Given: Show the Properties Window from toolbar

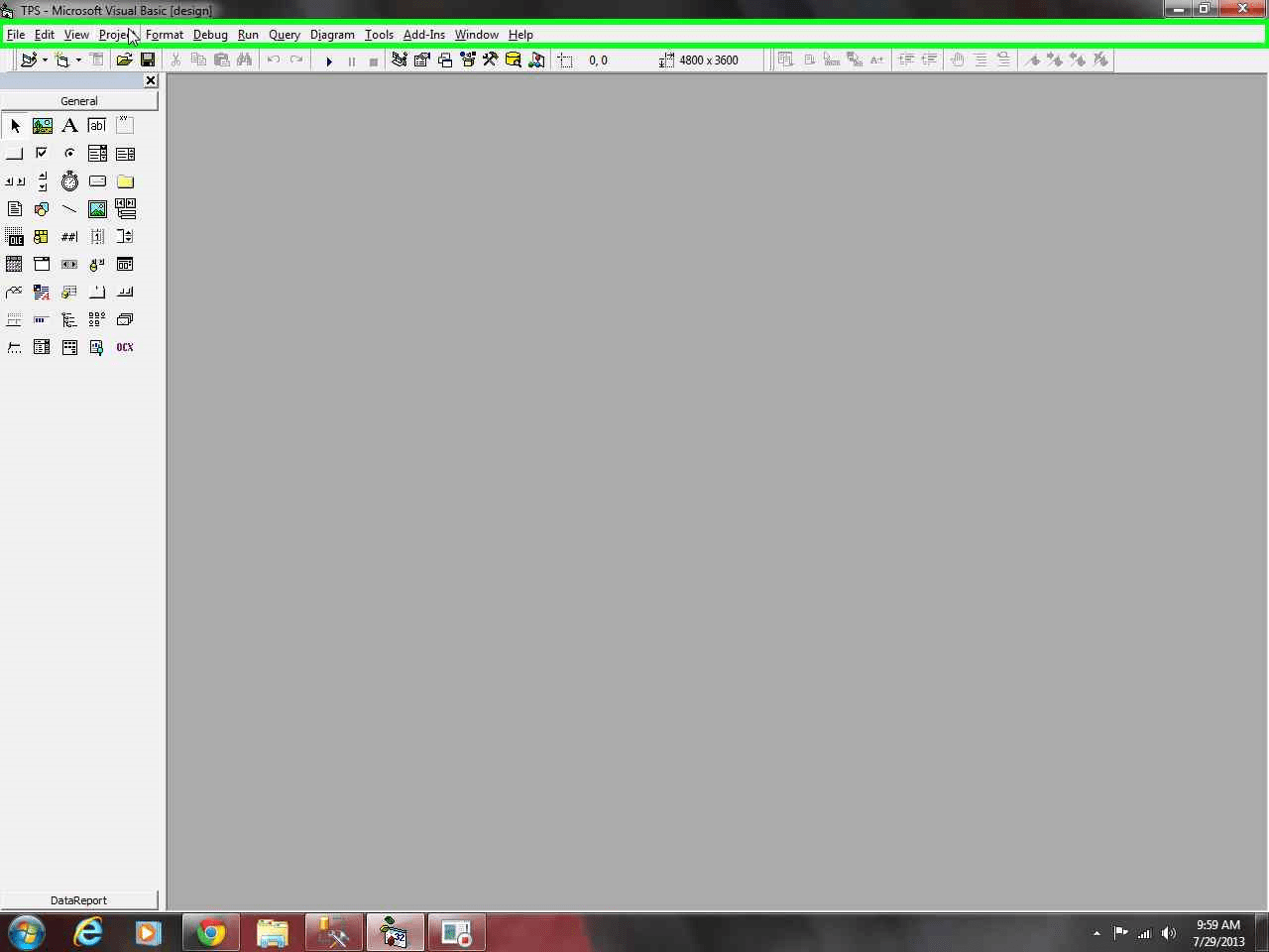Looking at the screenshot, I should [x=421, y=60].
